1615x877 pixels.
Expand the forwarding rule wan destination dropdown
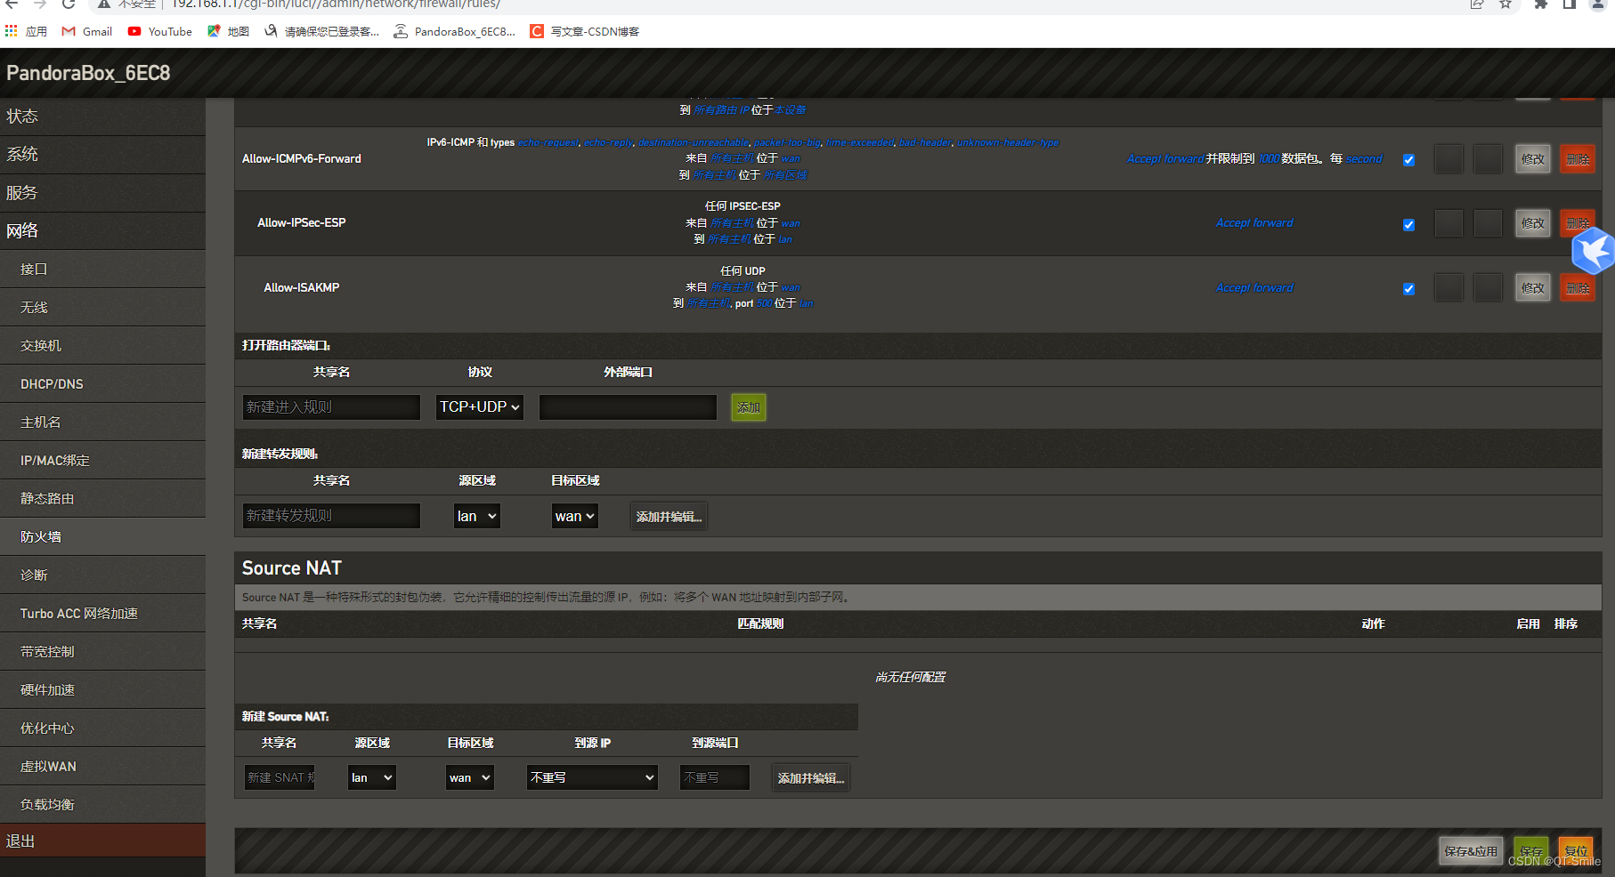tap(574, 517)
